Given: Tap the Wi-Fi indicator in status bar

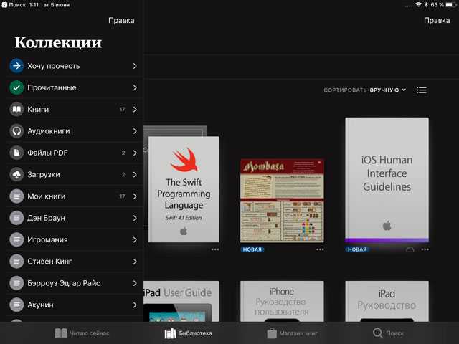Looking at the screenshot, I should point(419,5).
